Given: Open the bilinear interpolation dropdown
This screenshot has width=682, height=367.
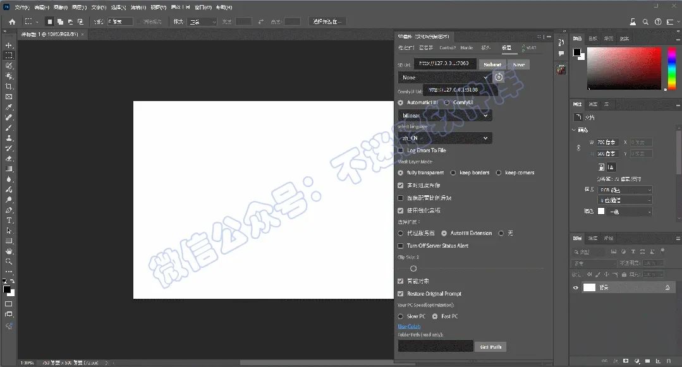Looking at the screenshot, I should 445,115.
